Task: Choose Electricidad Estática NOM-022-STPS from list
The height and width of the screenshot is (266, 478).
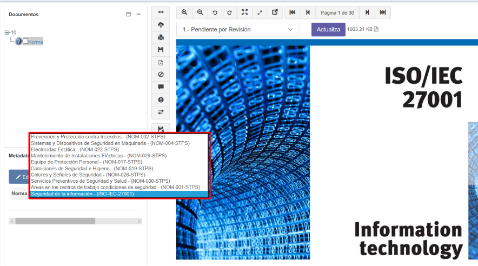Action: pyautogui.click(x=75, y=149)
